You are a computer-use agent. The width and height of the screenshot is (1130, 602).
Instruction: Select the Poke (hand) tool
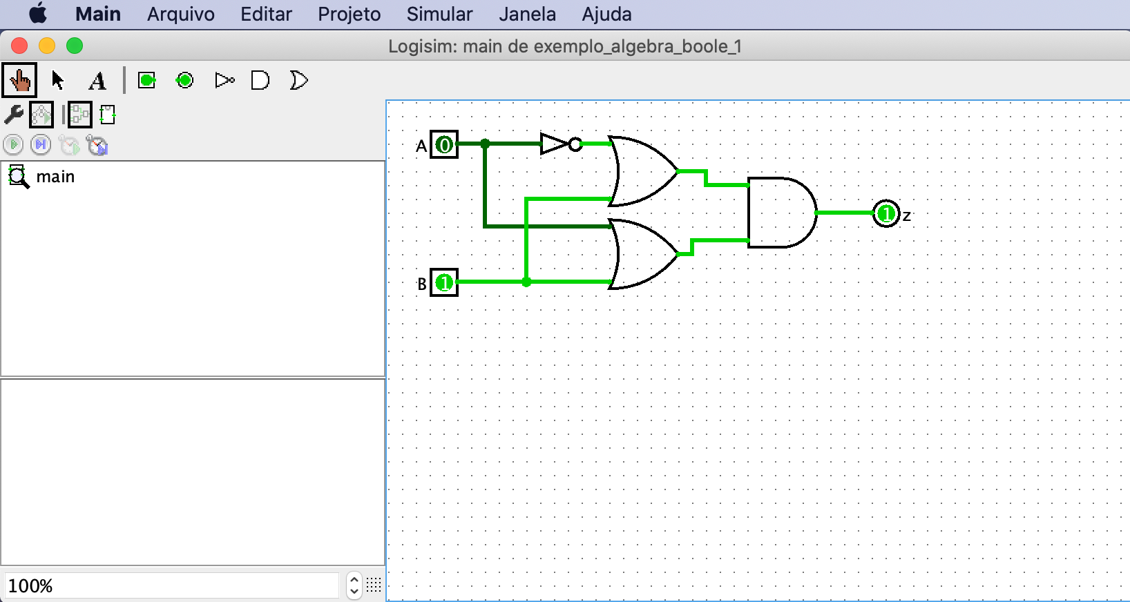[x=19, y=80]
